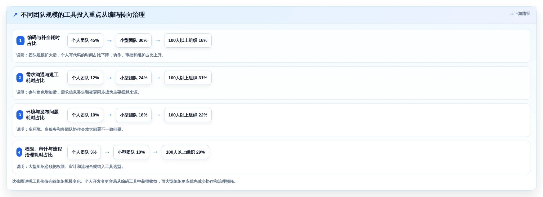
Task: Click the 上下游路径 label in the header
Action: (520, 14)
